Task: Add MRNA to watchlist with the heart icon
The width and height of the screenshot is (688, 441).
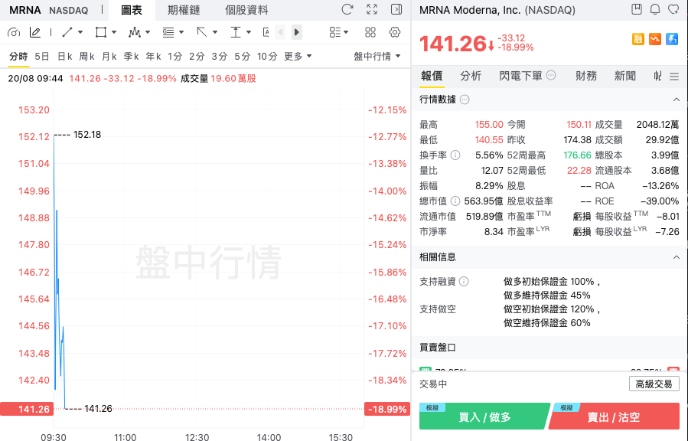Action: tap(673, 9)
